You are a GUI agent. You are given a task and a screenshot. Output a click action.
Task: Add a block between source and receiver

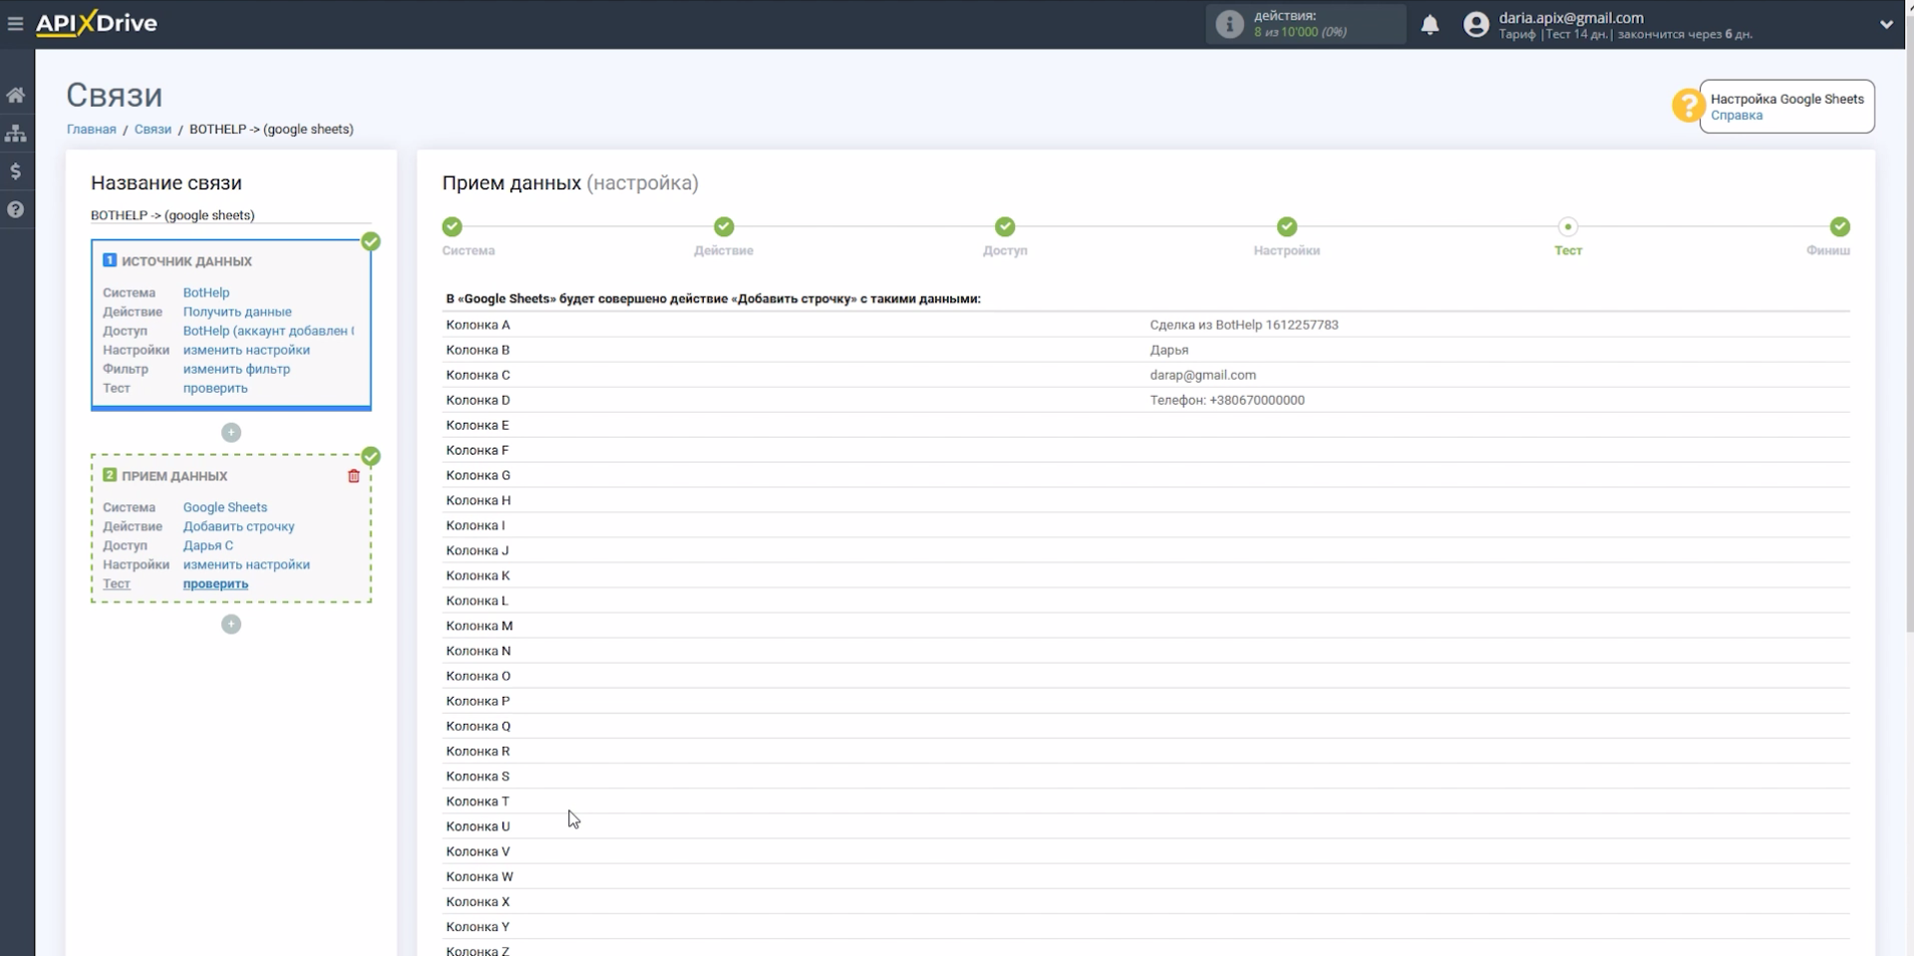231,432
